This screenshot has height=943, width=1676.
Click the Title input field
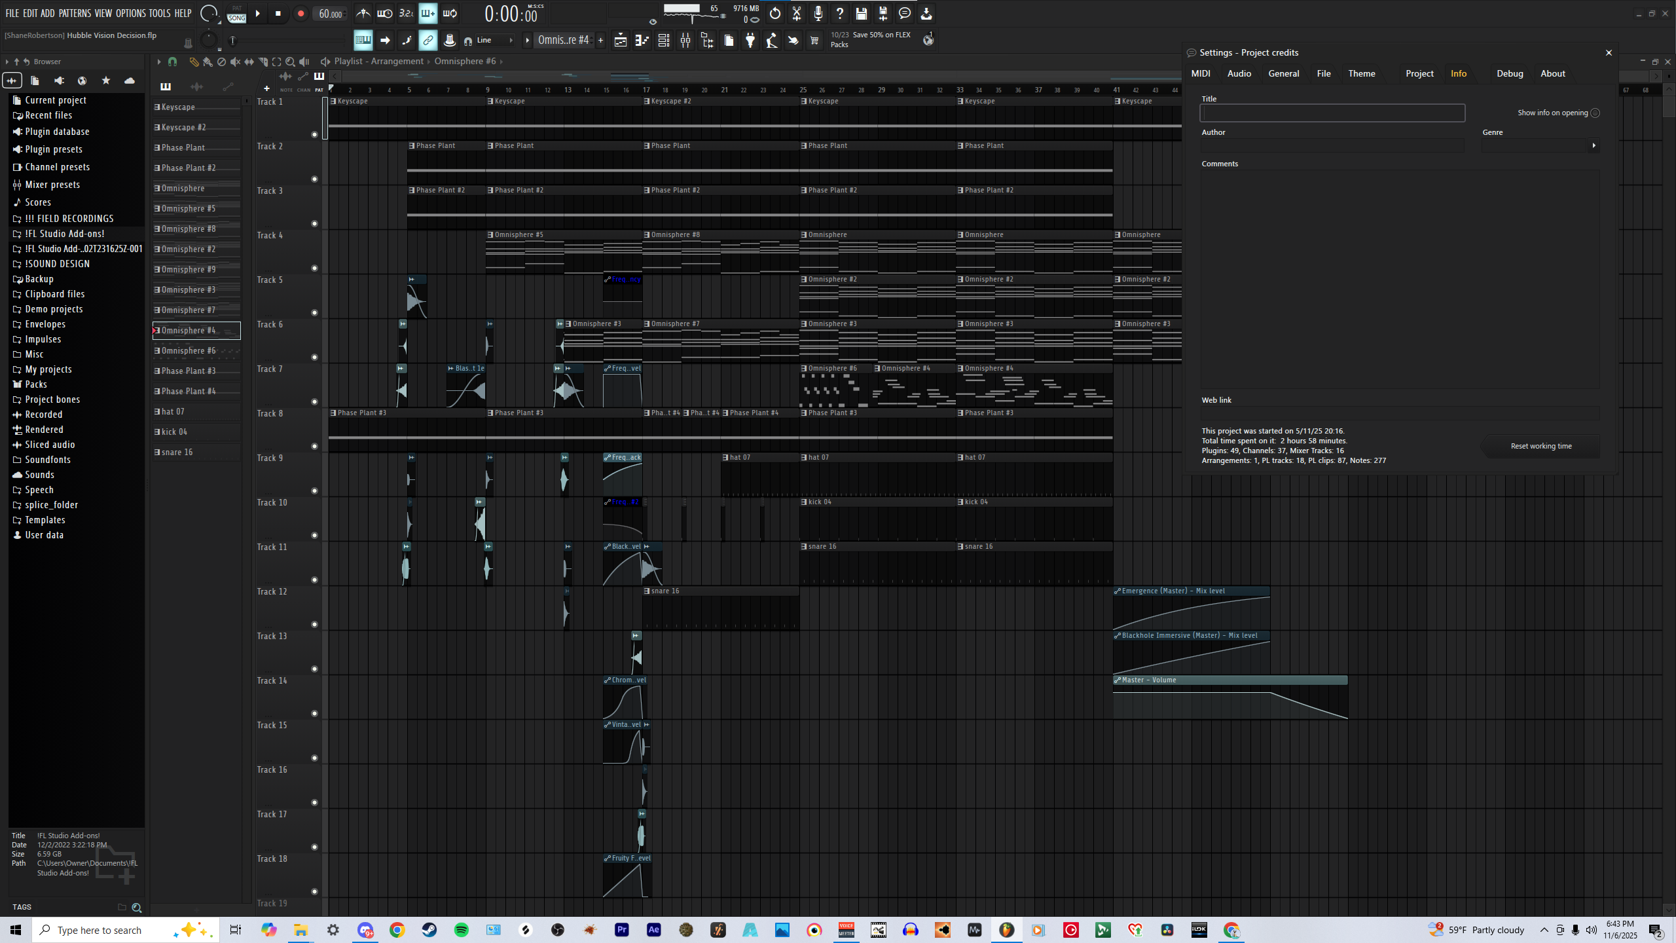point(1332,113)
